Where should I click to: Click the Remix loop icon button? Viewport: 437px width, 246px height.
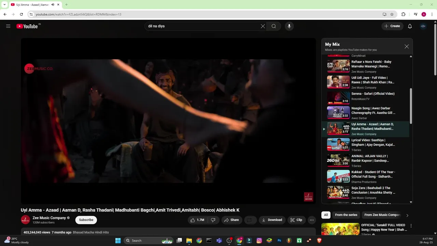coord(250,220)
